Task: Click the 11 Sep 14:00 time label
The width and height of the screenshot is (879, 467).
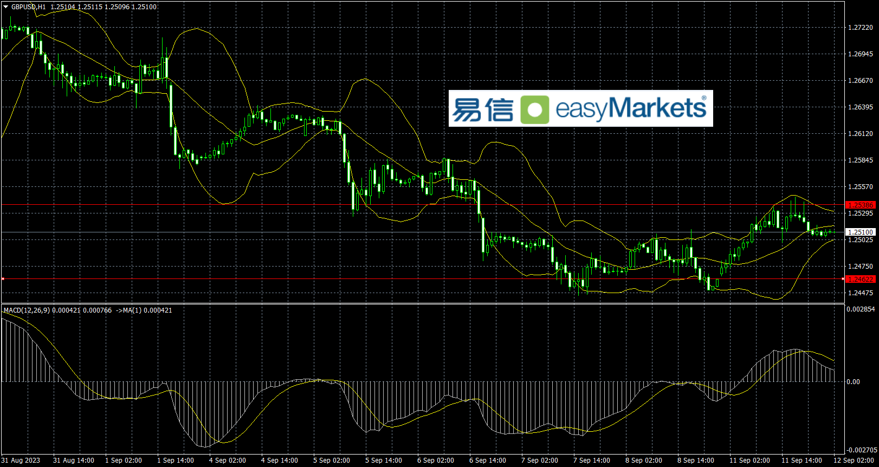Action: (802, 460)
